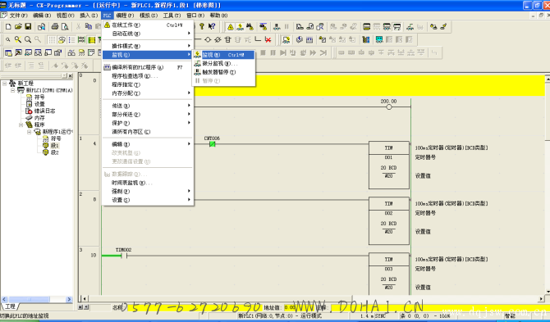The image size is (550, 322).
Task: Click the Open file folder icon
Action: pyautogui.click(x=18, y=26)
